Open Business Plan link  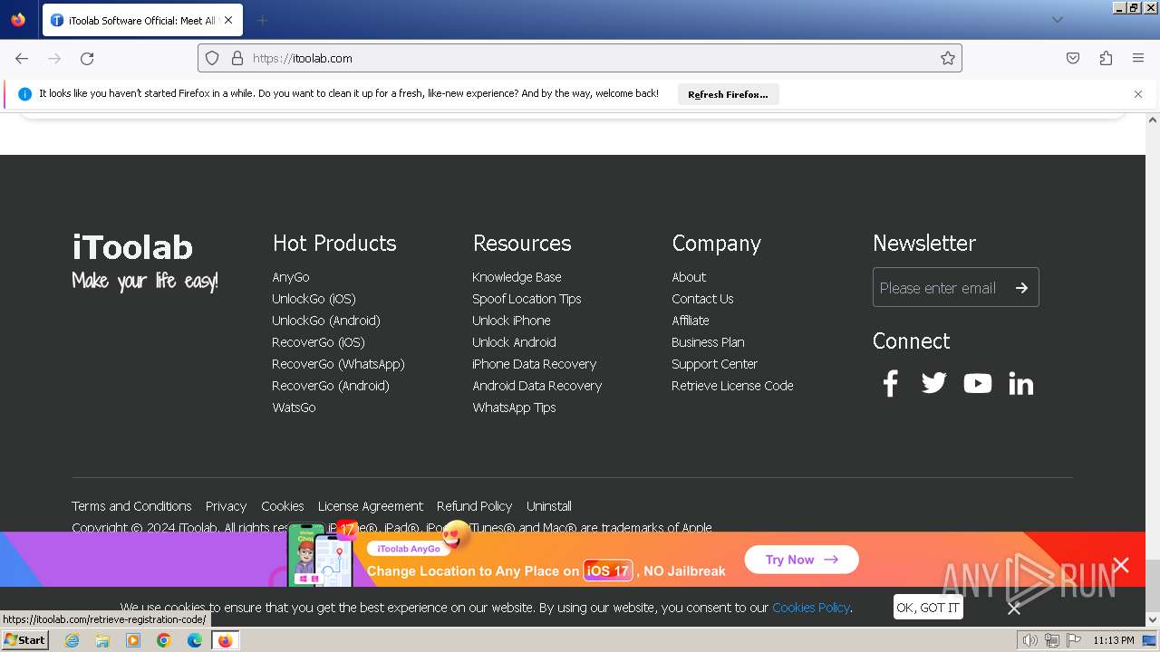(708, 342)
